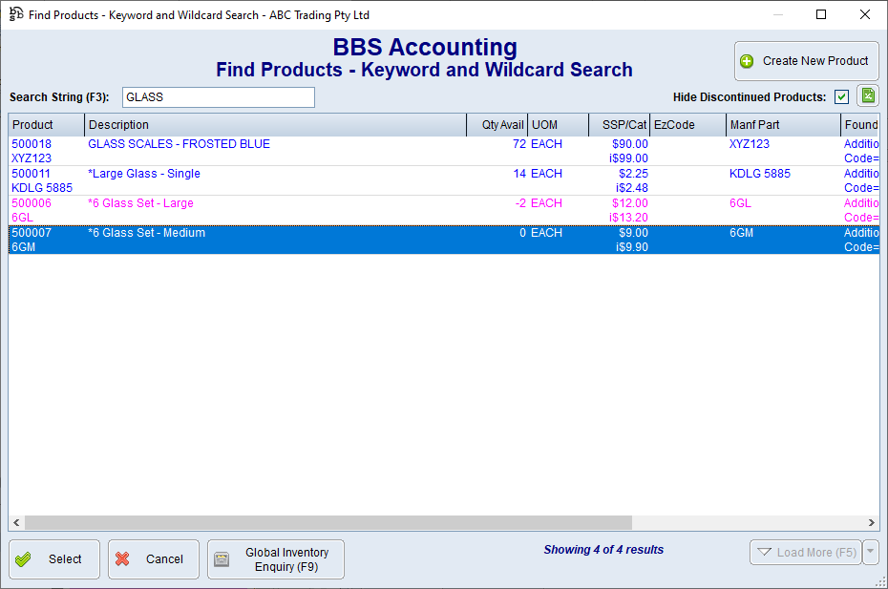Click the Manf Part column header
Image resolution: width=888 pixels, height=589 pixels.
click(x=783, y=125)
